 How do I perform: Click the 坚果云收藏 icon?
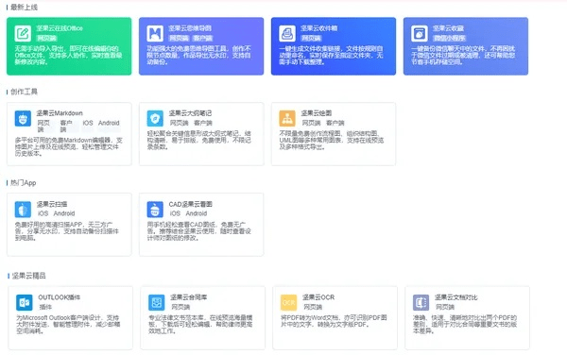[x=420, y=34]
